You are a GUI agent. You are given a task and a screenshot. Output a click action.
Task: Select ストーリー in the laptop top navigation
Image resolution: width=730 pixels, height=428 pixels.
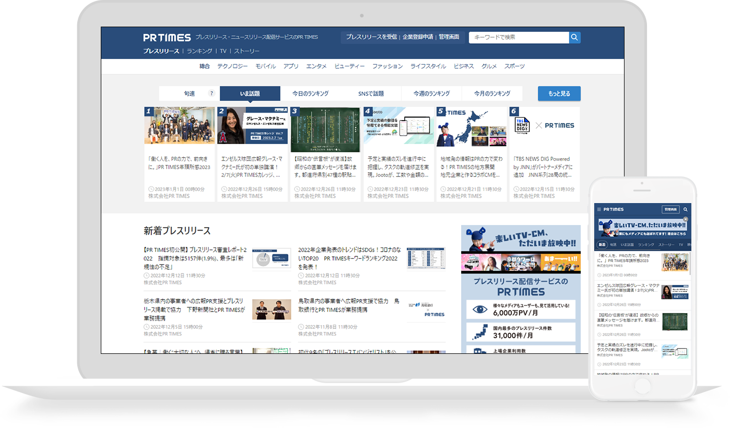[246, 51]
